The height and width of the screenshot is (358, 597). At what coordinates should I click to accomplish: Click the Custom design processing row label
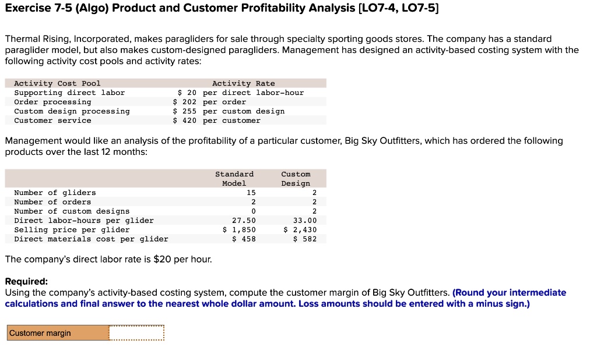click(72, 111)
